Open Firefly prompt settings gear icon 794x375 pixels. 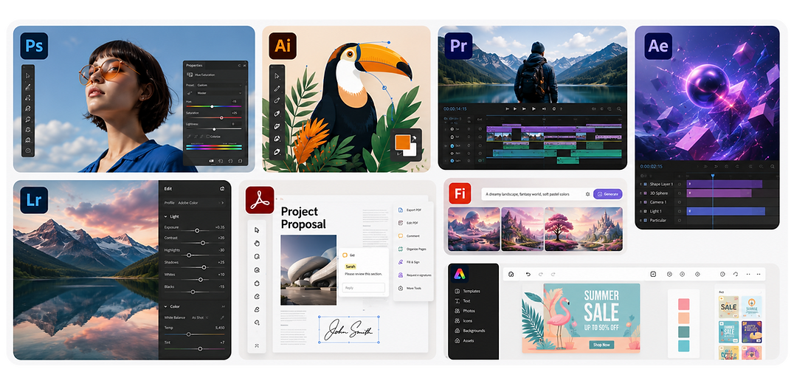pyautogui.click(x=587, y=194)
